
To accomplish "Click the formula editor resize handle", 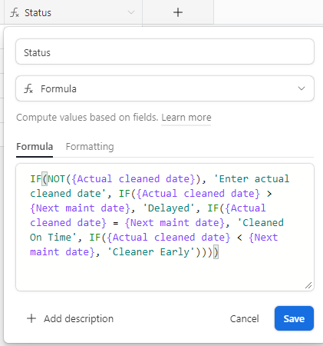I will (308, 285).
